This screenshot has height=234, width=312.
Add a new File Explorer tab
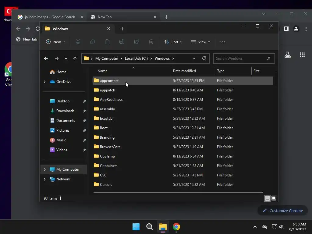(122, 29)
